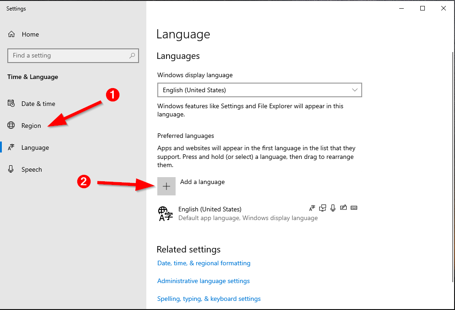Image resolution: width=455 pixels, height=310 pixels.
Task: Click the text-to-speech feature icon
Action: point(323,208)
